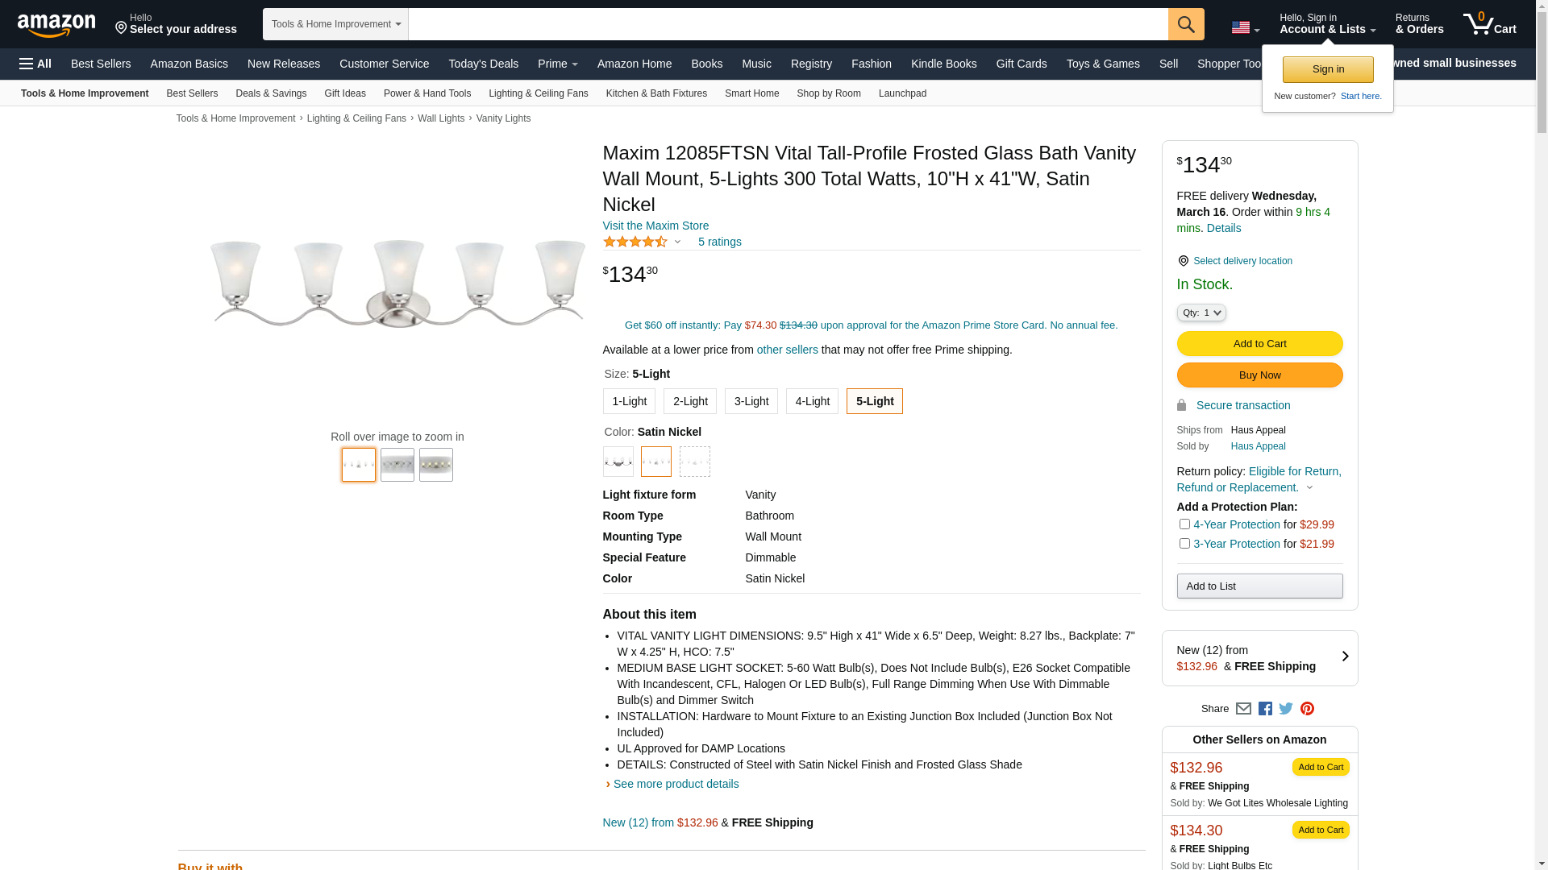This screenshot has height=870, width=1548.
Task: Open Today's Deals nav item
Action: coord(483,64)
